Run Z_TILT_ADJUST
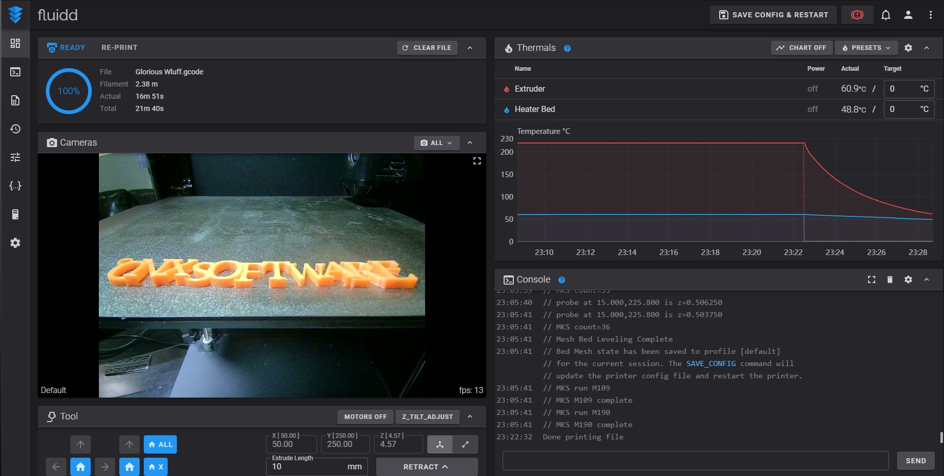 point(428,417)
